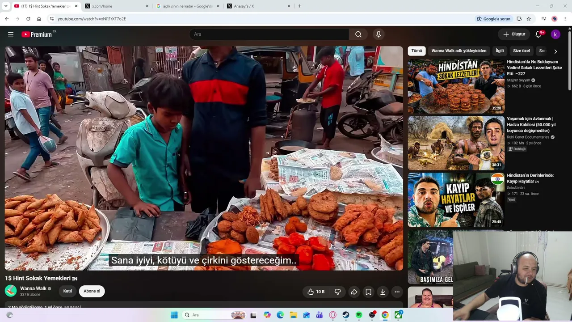Download the video with the download icon
The width and height of the screenshot is (572, 322).
[x=383, y=292]
